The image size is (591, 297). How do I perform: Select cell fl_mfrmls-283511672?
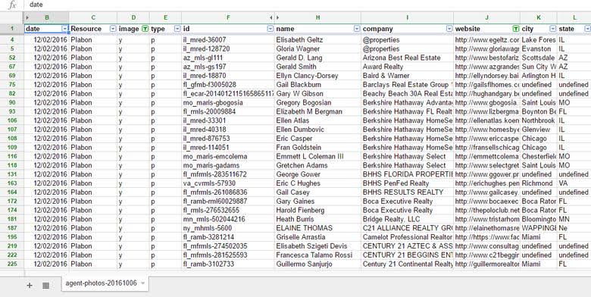[227, 174]
